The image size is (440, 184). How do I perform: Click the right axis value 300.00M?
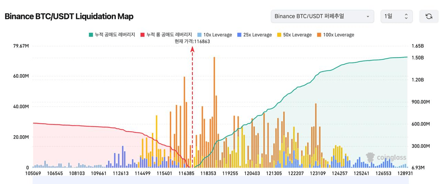point(421,146)
